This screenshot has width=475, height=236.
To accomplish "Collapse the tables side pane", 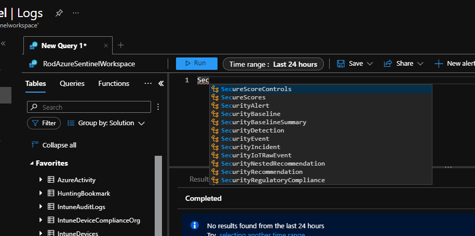I will 161,83.
